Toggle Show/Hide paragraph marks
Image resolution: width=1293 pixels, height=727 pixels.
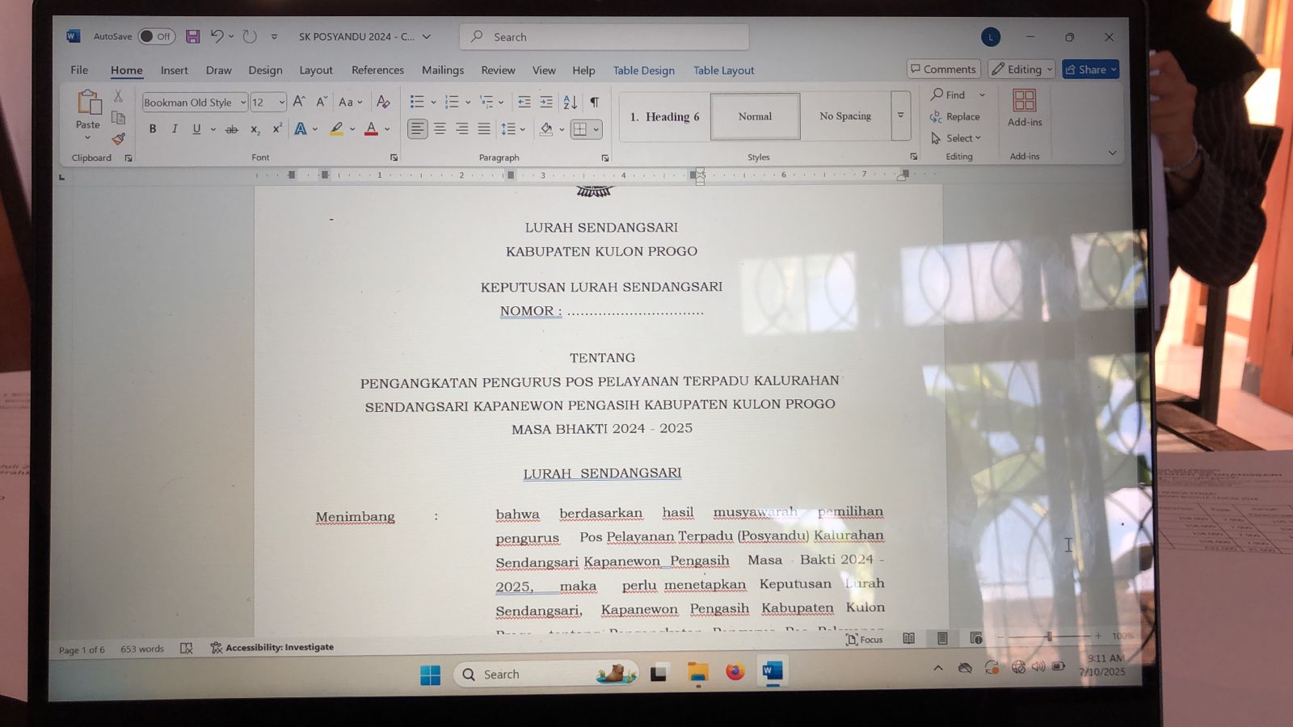point(594,102)
